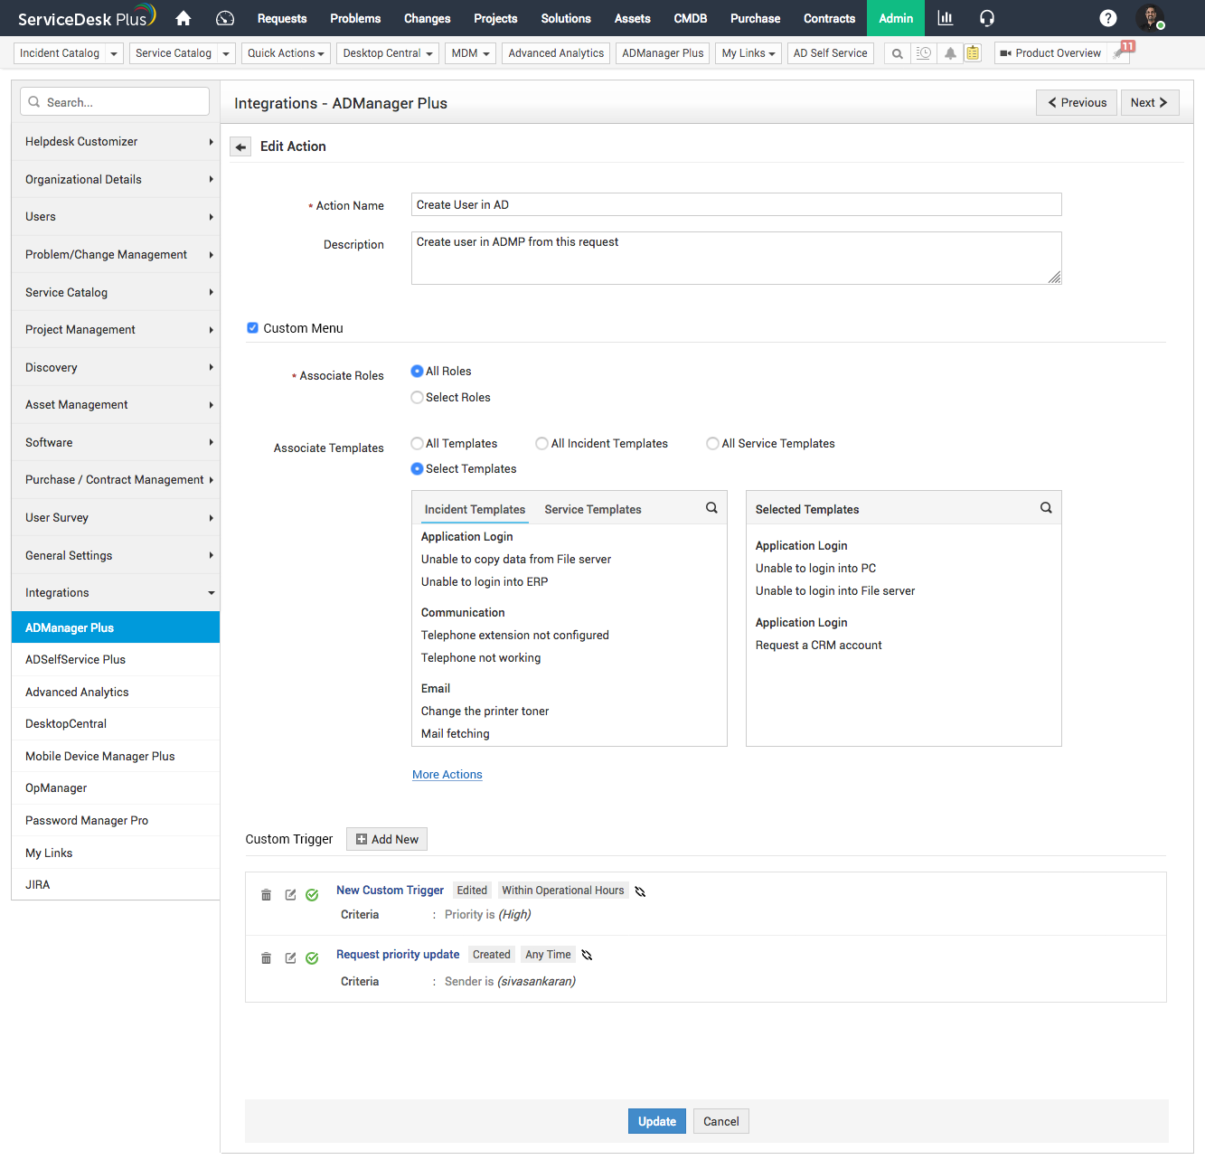
Task: Open the CMDB menu
Action: pos(691,18)
